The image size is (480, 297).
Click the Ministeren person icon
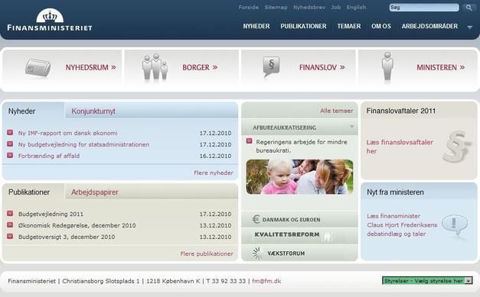[x=387, y=67]
